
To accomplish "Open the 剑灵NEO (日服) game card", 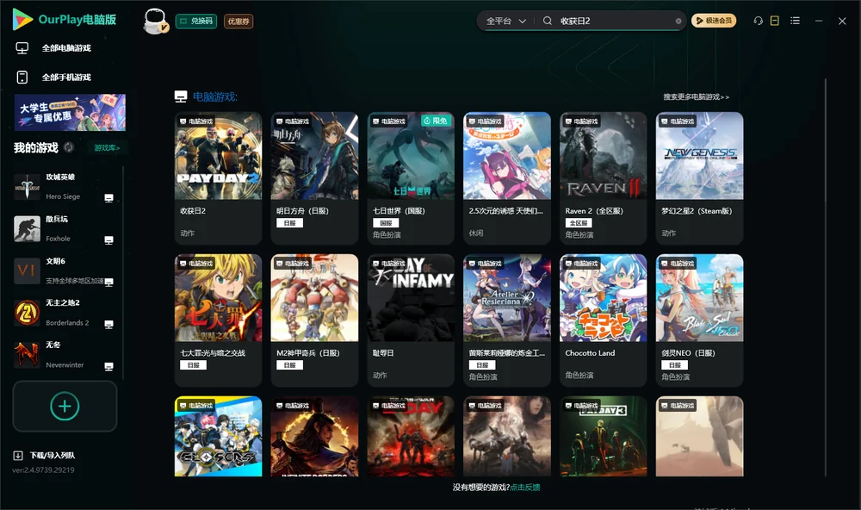I will click(699, 320).
